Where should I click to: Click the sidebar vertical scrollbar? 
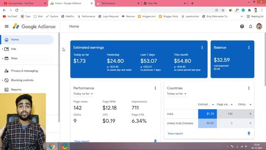(x=59, y=77)
